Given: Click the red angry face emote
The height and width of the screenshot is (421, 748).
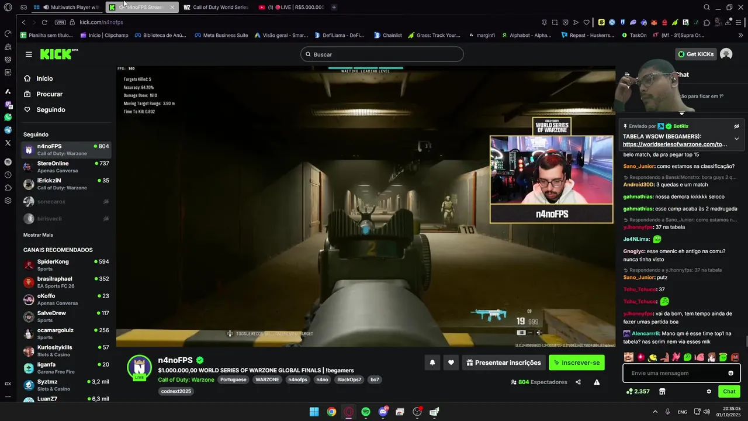Looking at the screenshot, I should pos(735,357).
